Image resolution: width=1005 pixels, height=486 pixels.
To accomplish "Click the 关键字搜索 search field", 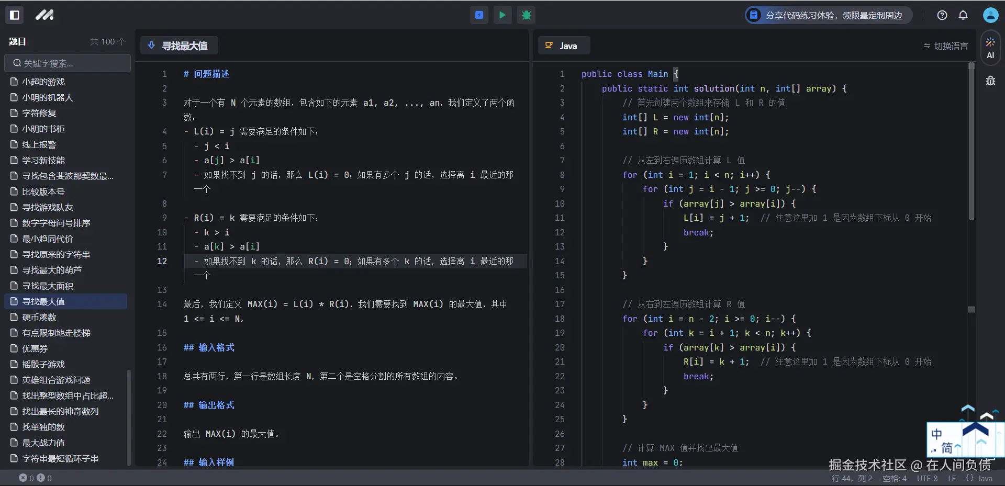I will point(68,63).
